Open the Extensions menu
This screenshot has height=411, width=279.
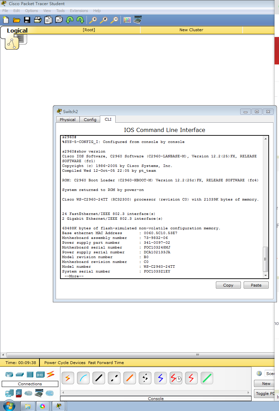(x=79, y=11)
